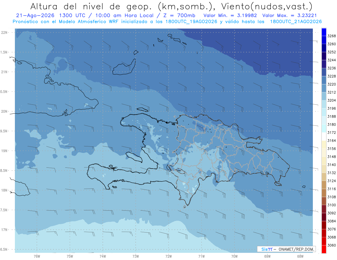Click legend swatch between 3236 and 3228
Viewport: 337px width, 260px height.
tap(324, 72)
